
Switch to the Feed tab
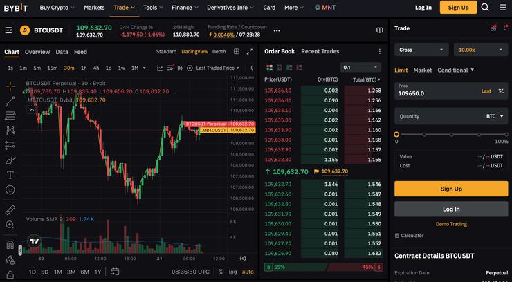[x=80, y=52]
